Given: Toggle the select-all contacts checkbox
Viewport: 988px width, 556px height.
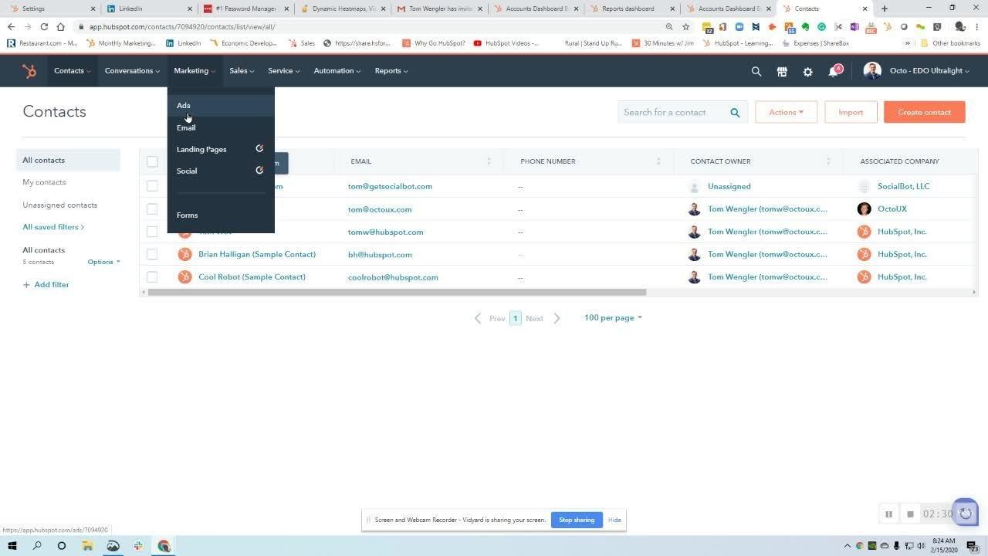Looking at the screenshot, I should coord(152,161).
